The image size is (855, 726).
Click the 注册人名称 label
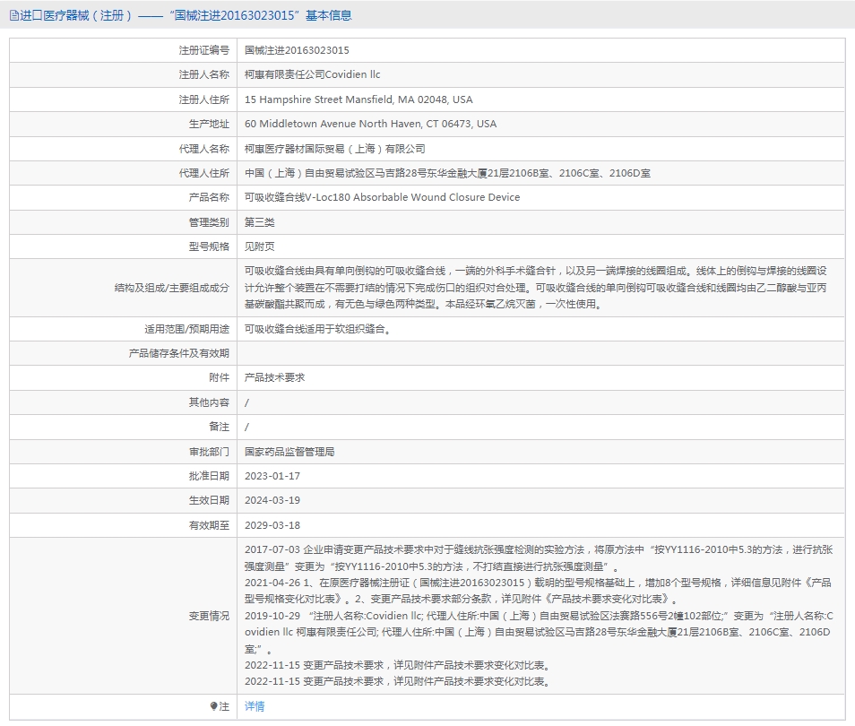(x=204, y=74)
